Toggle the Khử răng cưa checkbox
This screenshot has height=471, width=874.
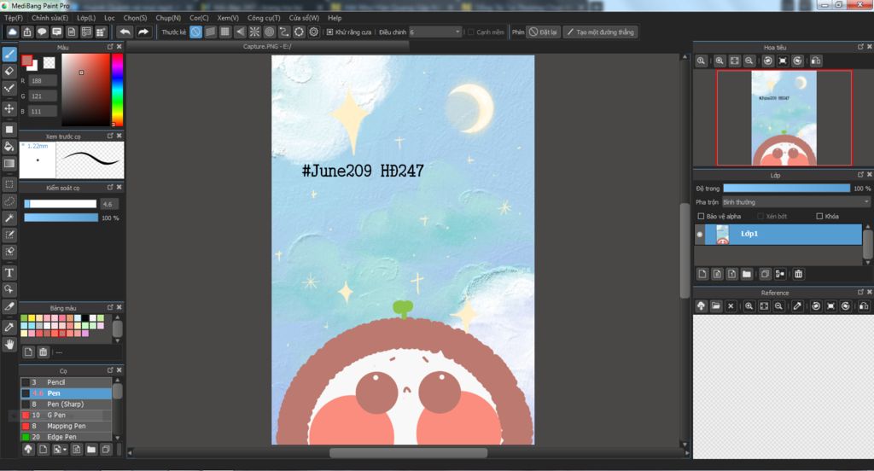coord(330,32)
